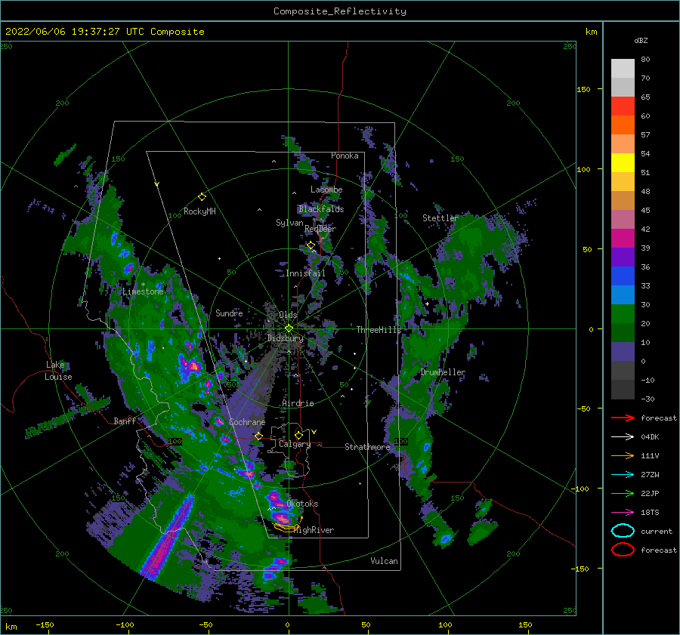The height and width of the screenshot is (635, 680).
Task: Click the indigo swatch between 10 and 0 dBZ
Action: pos(623,352)
